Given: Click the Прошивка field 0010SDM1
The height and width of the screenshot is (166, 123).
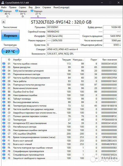Looking at the screenshot, I should (63, 27).
